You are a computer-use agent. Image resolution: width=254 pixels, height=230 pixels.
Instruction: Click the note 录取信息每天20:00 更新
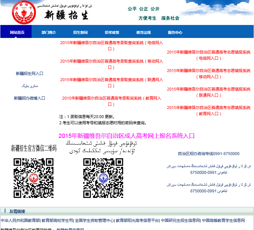(x=87, y=117)
